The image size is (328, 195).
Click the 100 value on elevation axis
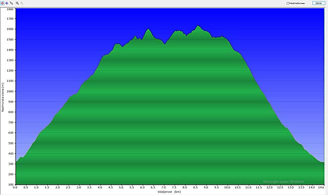point(11,184)
